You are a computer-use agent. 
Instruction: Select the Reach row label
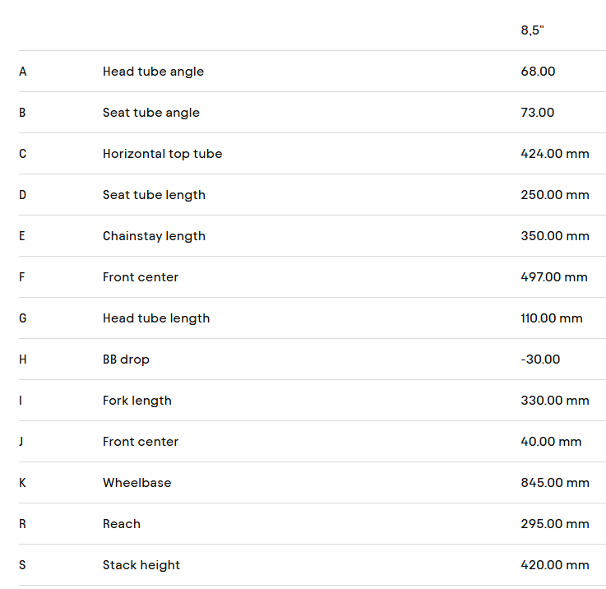click(121, 524)
